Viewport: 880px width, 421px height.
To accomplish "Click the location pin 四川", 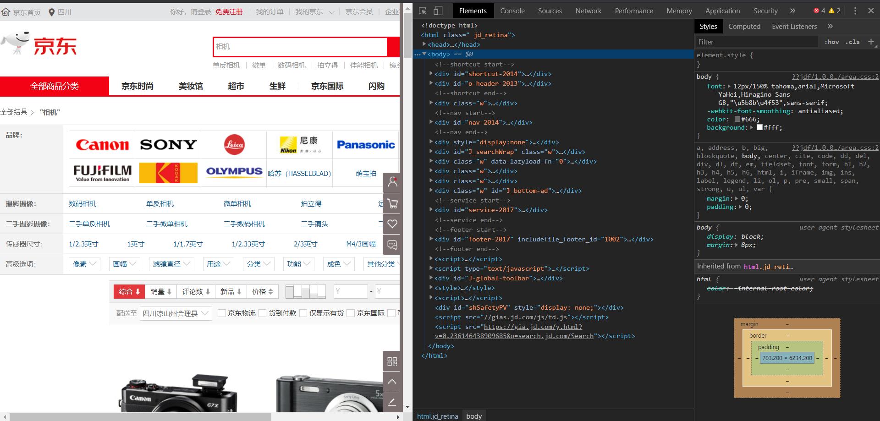I will (60, 12).
